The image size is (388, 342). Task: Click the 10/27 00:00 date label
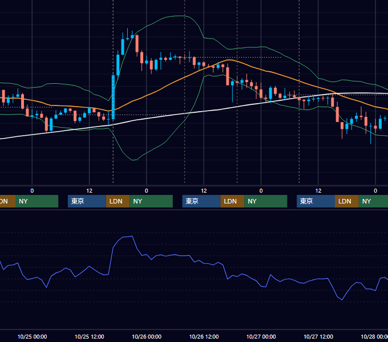(261, 336)
